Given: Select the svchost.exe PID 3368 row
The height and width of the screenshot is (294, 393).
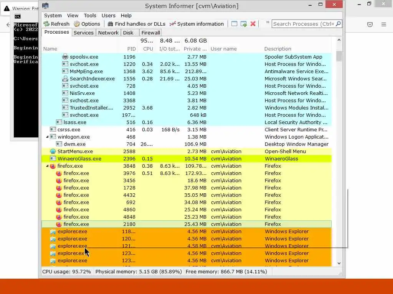Looking at the screenshot, I should 187,101.
